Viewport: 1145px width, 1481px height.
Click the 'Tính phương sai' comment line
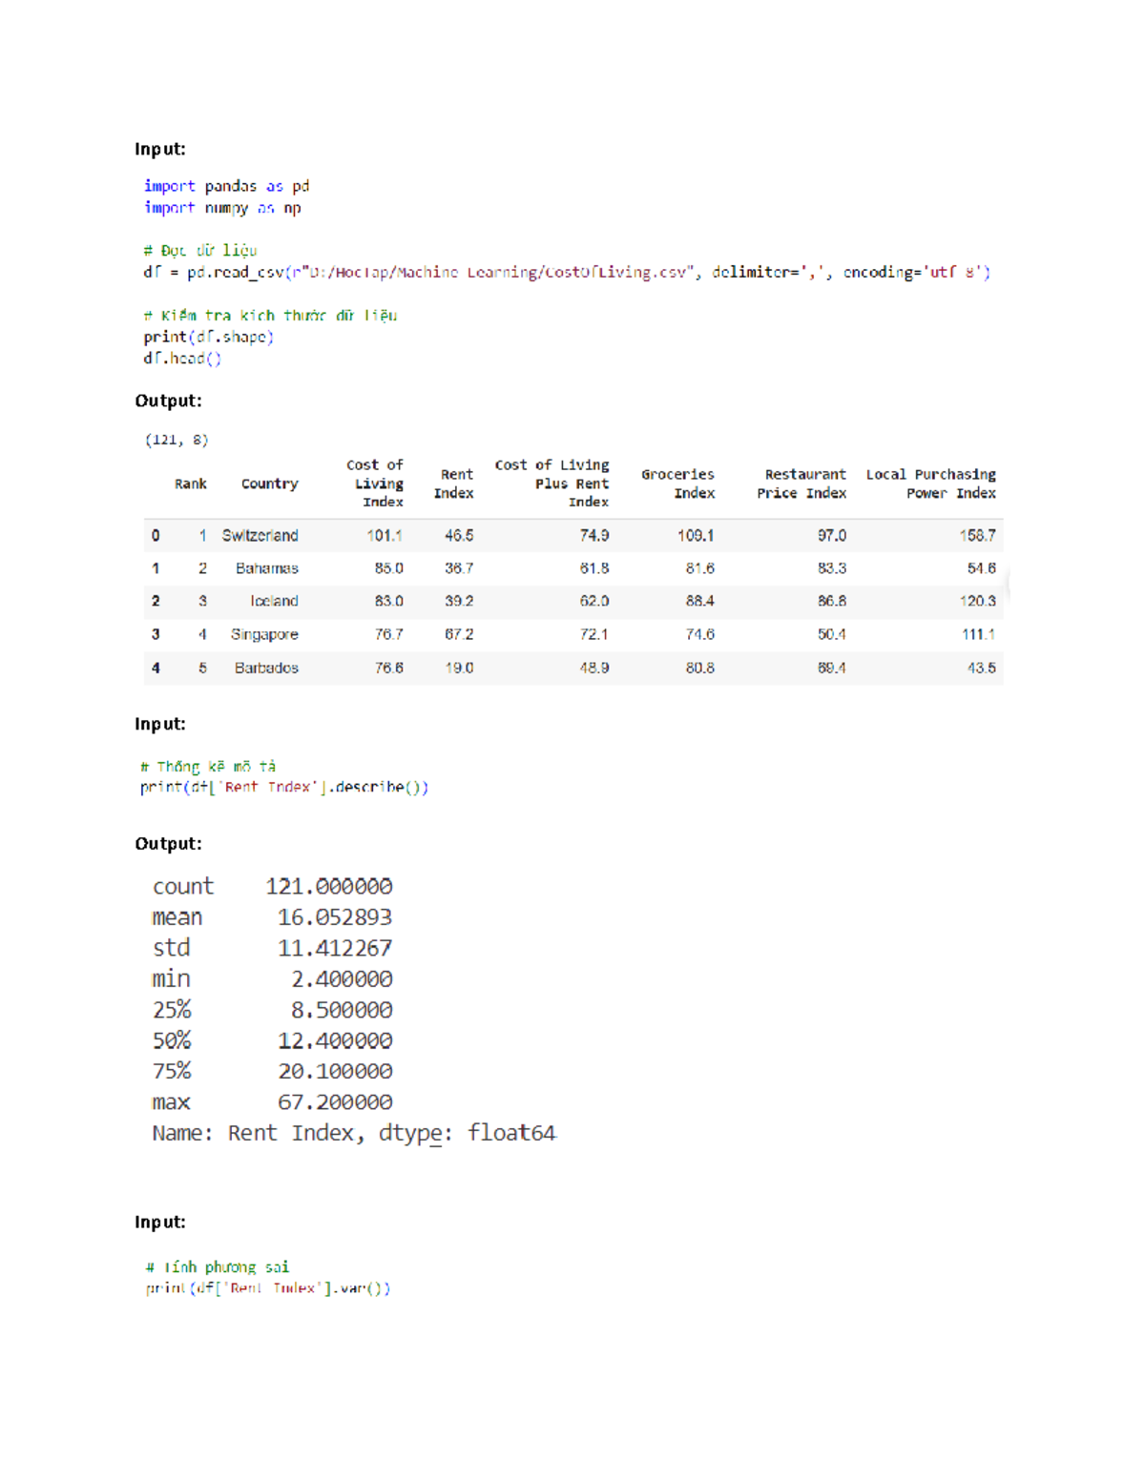click(218, 1267)
